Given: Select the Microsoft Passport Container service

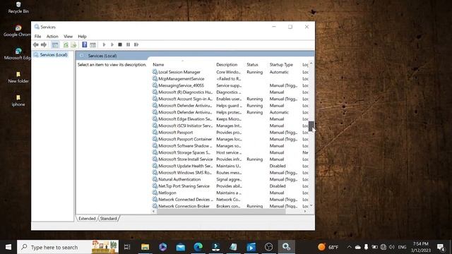Looking at the screenshot, I should pos(230,139).
